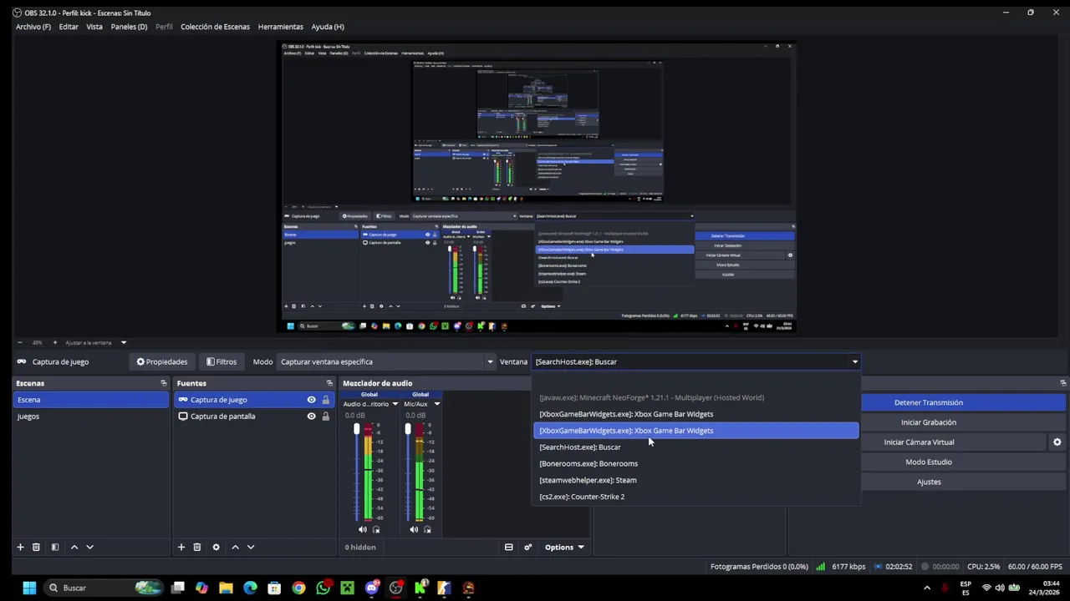Hide Captura de juego source eye
Viewport: 1070px width, 601px height.
click(x=311, y=400)
